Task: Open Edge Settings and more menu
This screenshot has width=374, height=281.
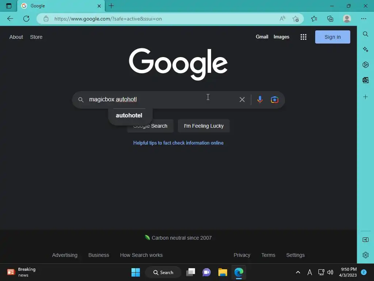Action: (x=363, y=19)
